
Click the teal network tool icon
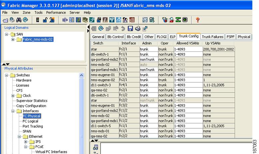click(92, 20)
